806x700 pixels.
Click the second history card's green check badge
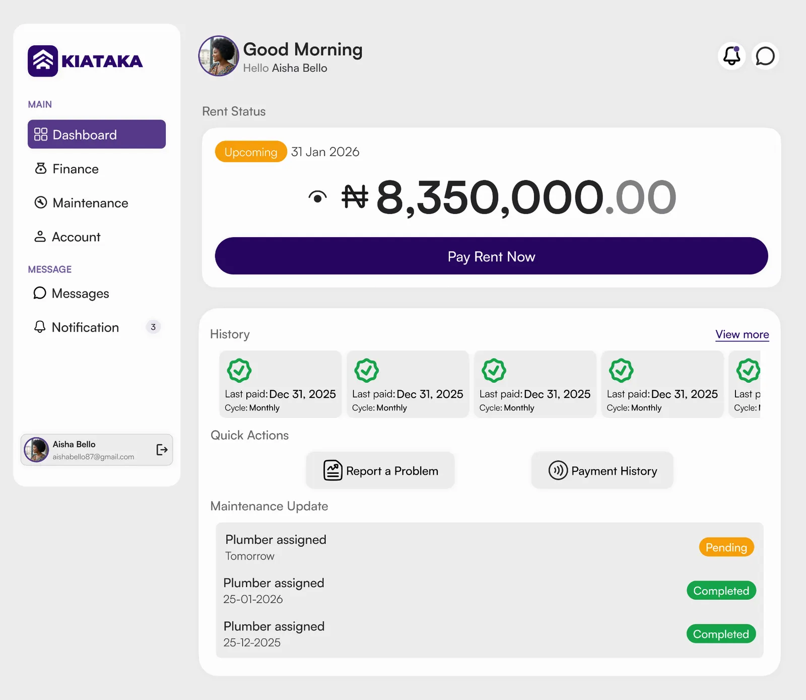[x=367, y=371]
